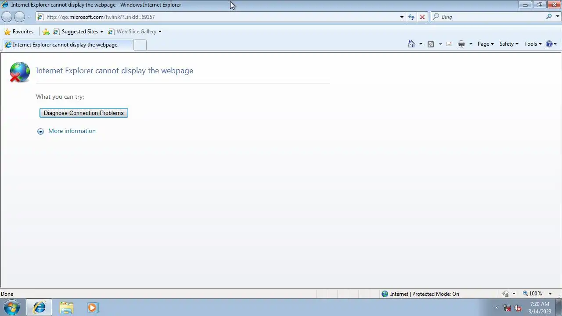Image resolution: width=562 pixels, height=316 pixels.
Task: Open the Safety menu
Action: [x=509, y=44]
